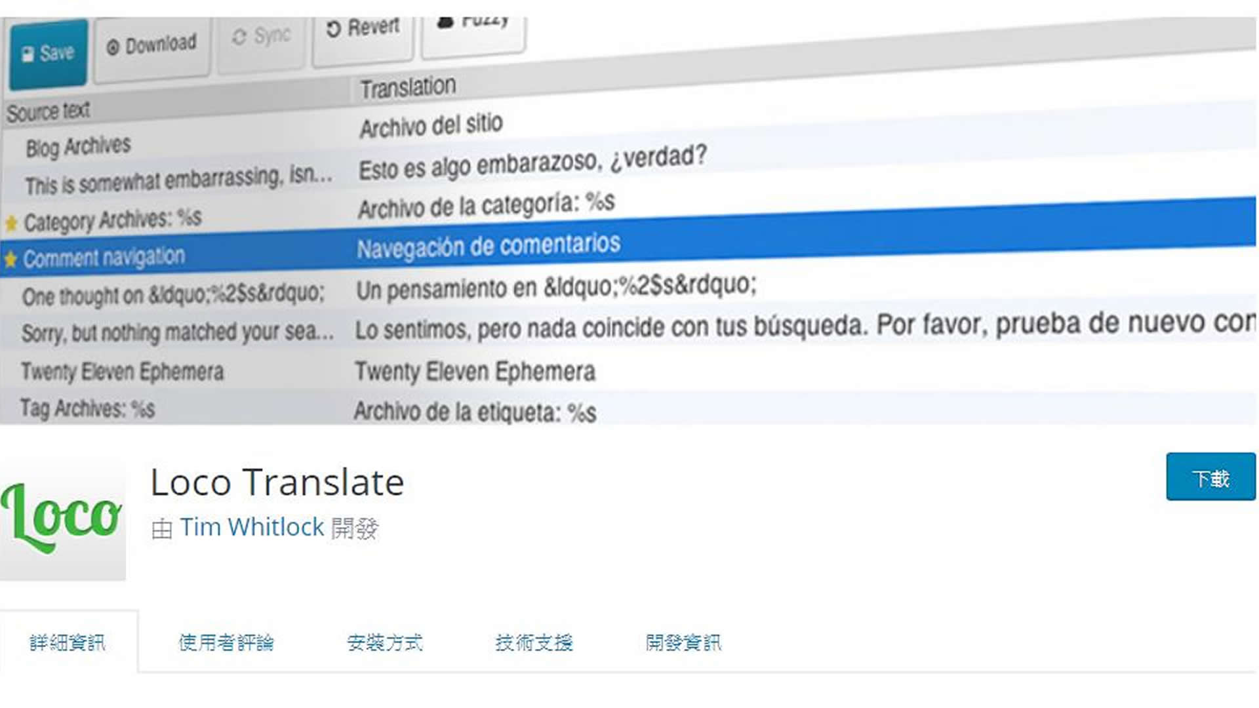Select the 詳細資訊 tab

pos(68,642)
